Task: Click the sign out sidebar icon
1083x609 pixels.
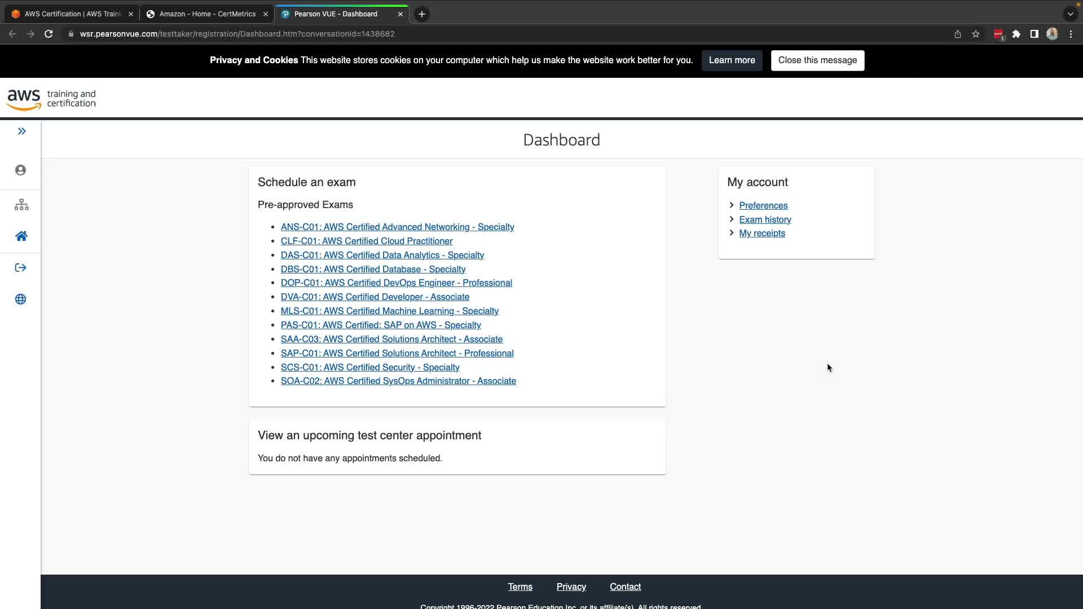Action: (x=21, y=268)
